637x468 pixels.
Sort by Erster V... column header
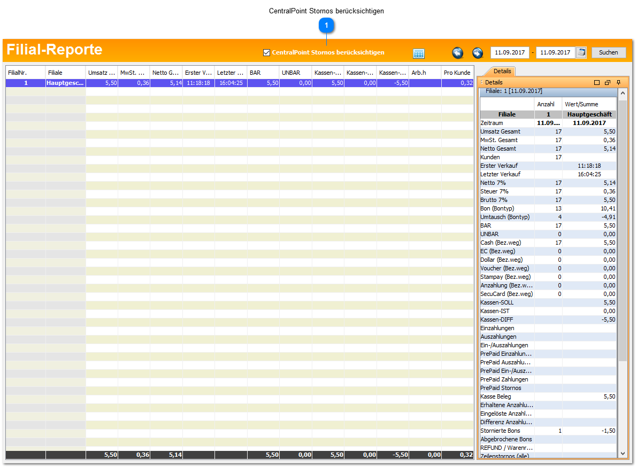tap(198, 73)
